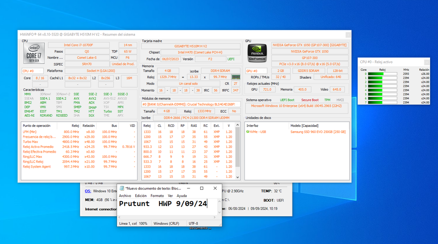Click Core 0 clock usage bar
The width and height of the screenshot is (438, 244).
click(382, 74)
